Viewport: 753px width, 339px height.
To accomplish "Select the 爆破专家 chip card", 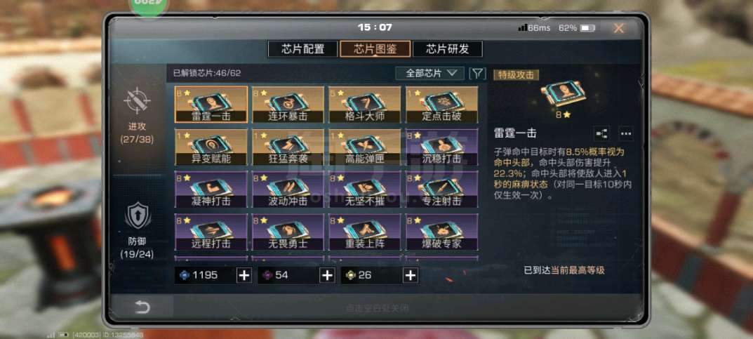I will coord(442,232).
